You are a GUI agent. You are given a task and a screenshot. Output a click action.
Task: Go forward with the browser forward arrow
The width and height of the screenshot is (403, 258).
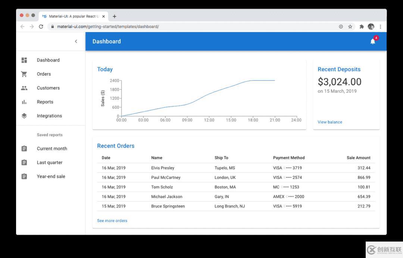point(32,27)
